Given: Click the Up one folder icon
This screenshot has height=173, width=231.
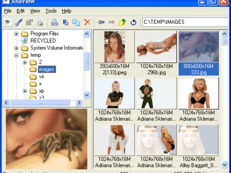Looking at the screenshot, I should (122, 22).
